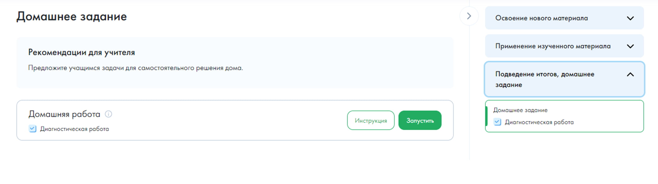Launch homework with the Запустить button
658x184 pixels.
[x=420, y=120]
